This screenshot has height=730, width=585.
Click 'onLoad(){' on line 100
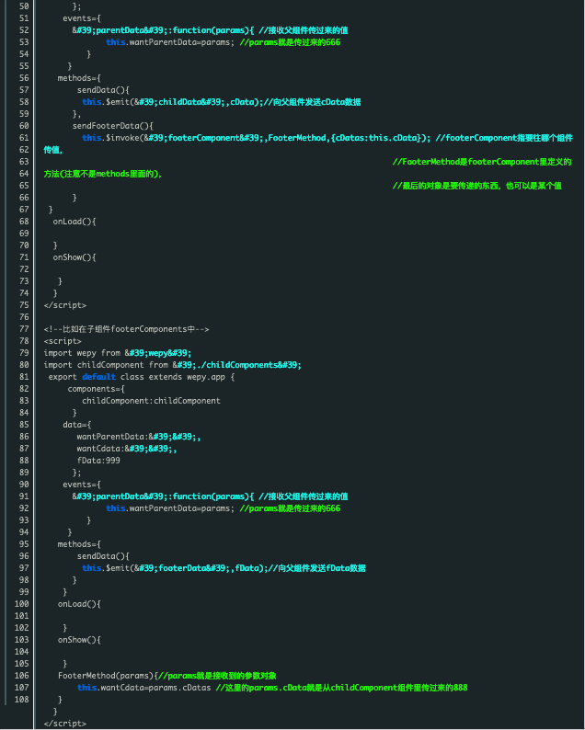pos(79,604)
